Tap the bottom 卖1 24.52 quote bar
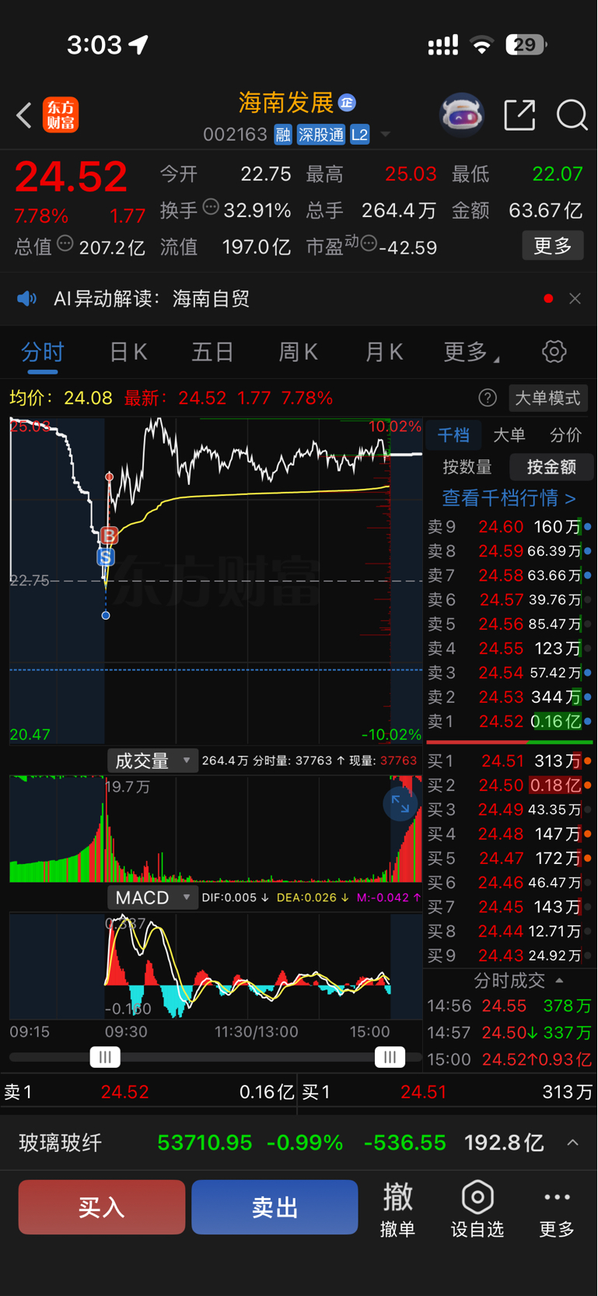The width and height of the screenshot is (598, 1296). (x=149, y=1092)
